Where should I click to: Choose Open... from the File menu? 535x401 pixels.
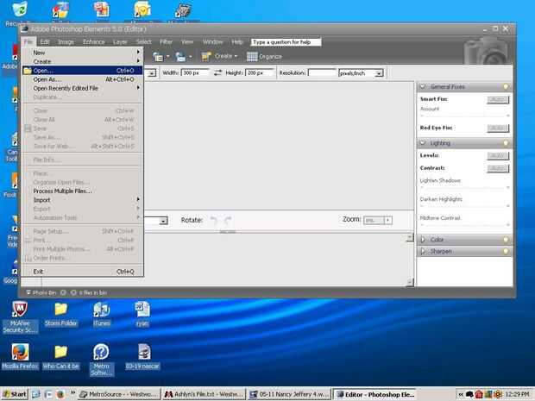point(83,70)
